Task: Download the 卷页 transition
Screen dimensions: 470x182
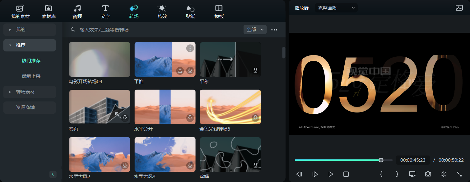Action: click(125, 118)
